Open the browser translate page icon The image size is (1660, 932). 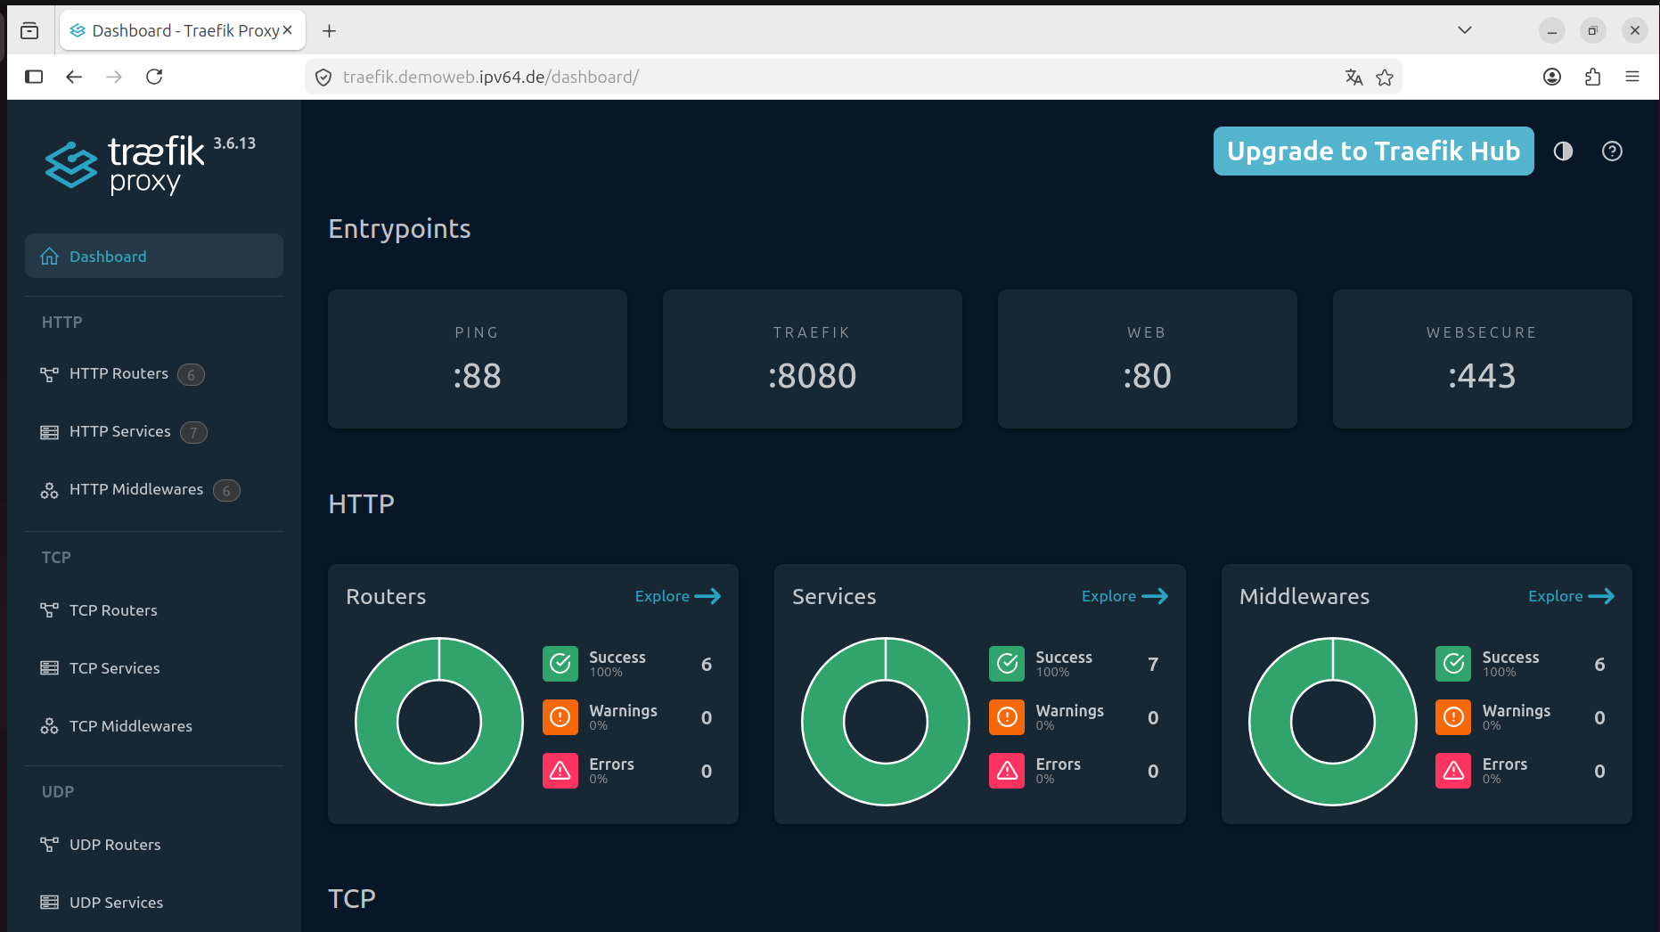pos(1353,78)
